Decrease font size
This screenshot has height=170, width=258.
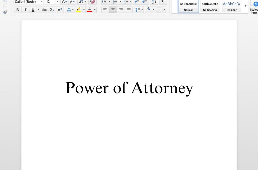click(x=72, y=2)
